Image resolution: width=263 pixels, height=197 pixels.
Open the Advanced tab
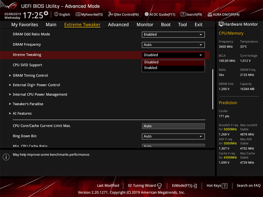(x=118, y=25)
